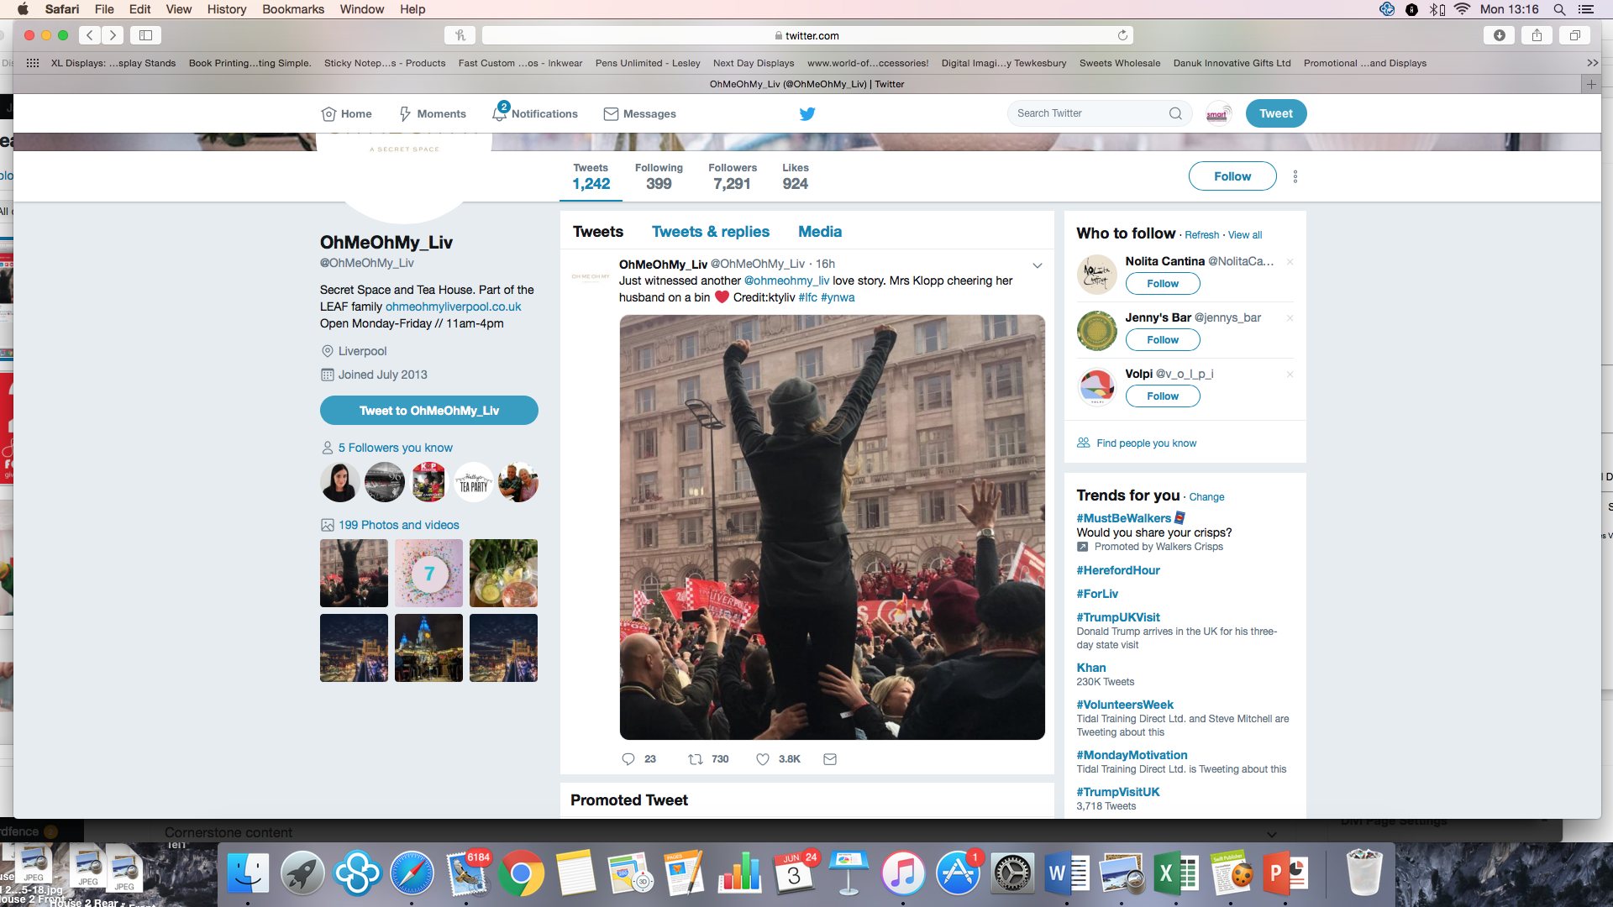The width and height of the screenshot is (1613, 907).
Task: Click the Safari address bar
Action: 807,35
